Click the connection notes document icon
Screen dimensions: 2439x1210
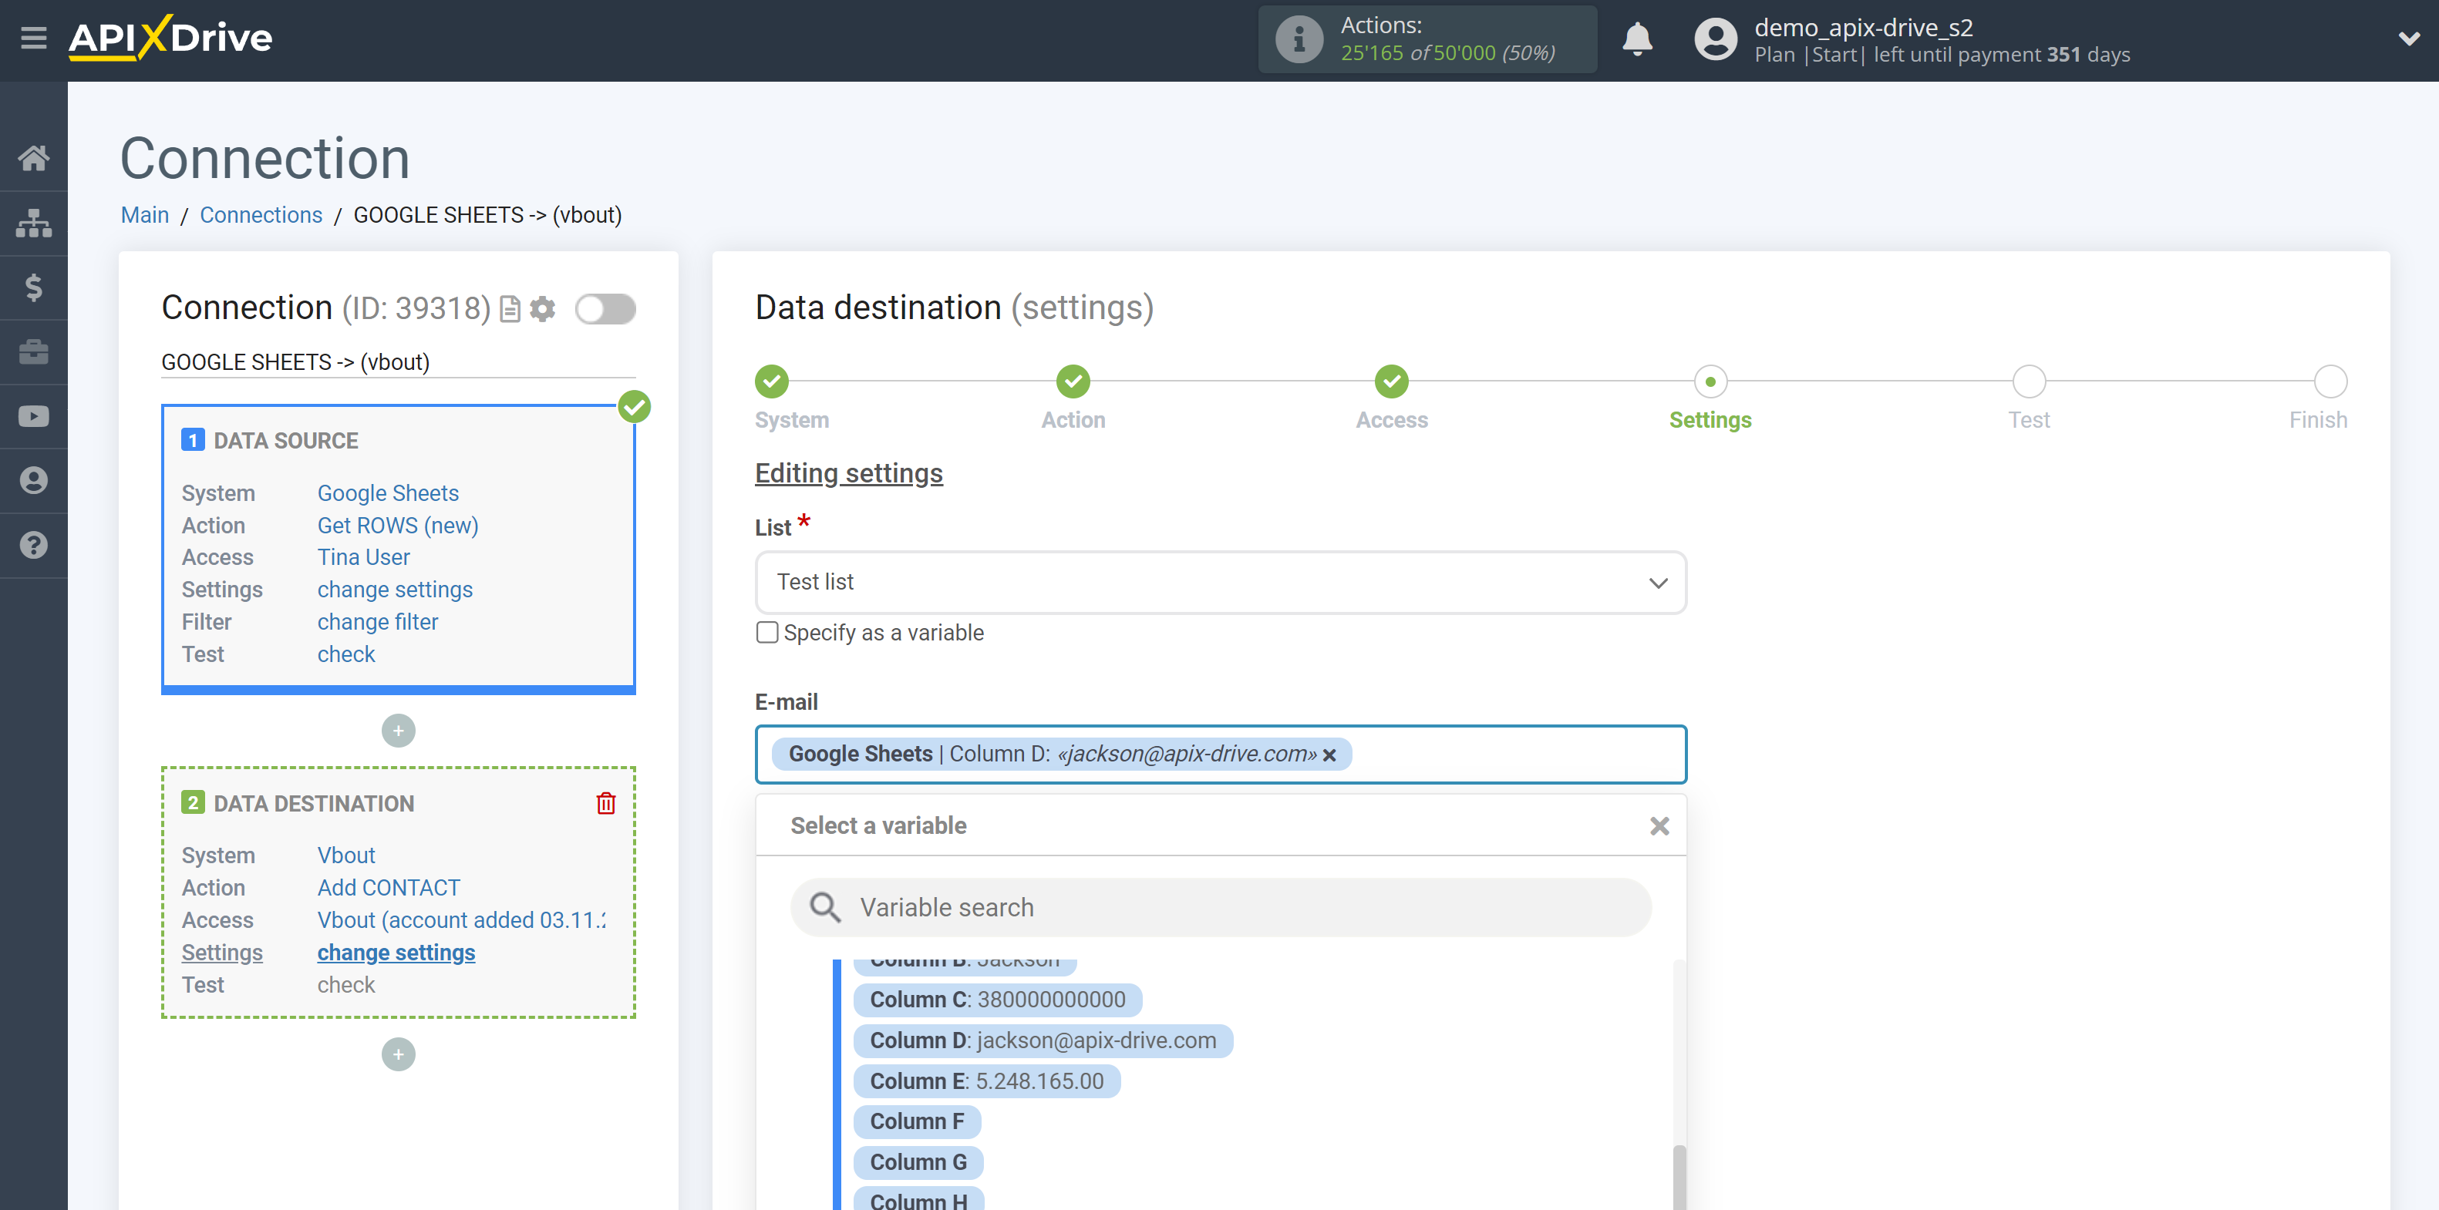[x=510, y=309]
